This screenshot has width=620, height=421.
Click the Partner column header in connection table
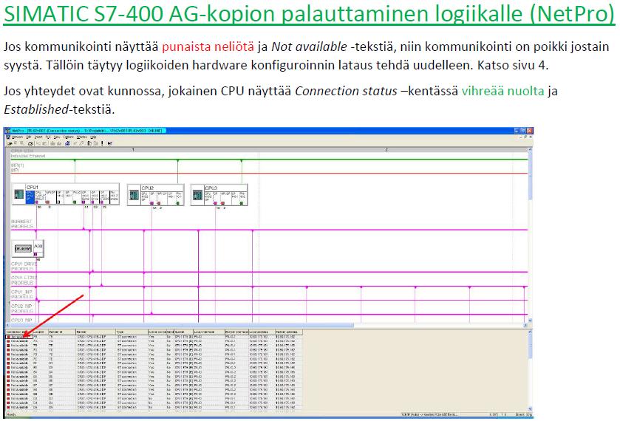coord(95,332)
